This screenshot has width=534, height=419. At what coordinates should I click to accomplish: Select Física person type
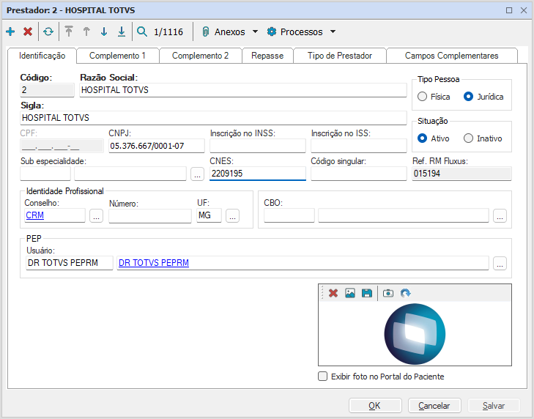[423, 97]
